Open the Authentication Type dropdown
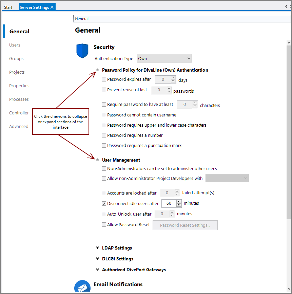Viewport: 292px width, 294px height. click(164, 58)
